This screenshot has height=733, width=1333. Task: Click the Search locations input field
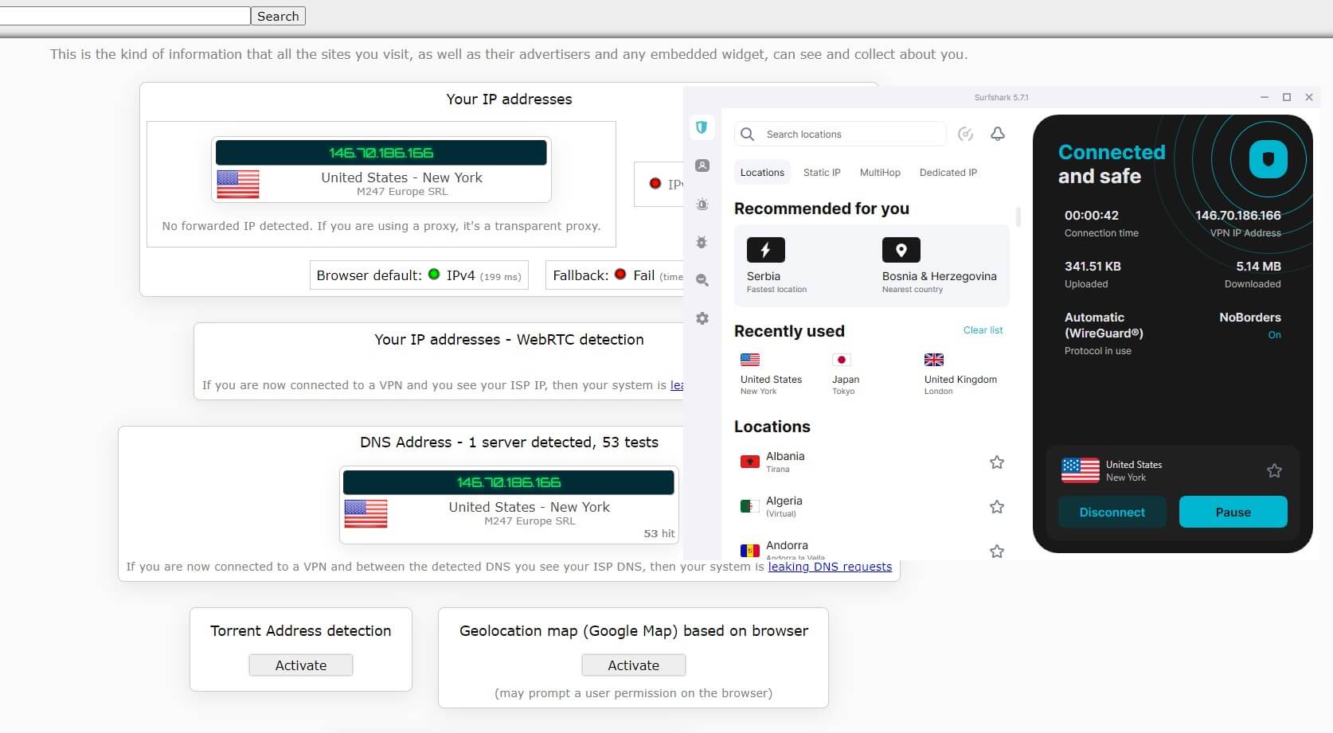(x=841, y=135)
